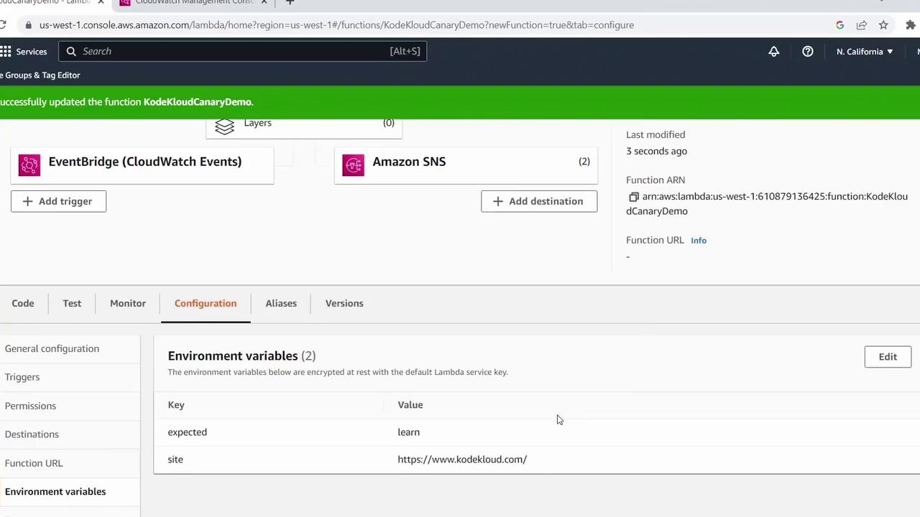This screenshot has height=517, width=920.
Task: Expand the N. California region dropdown
Action: [x=865, y=52]
